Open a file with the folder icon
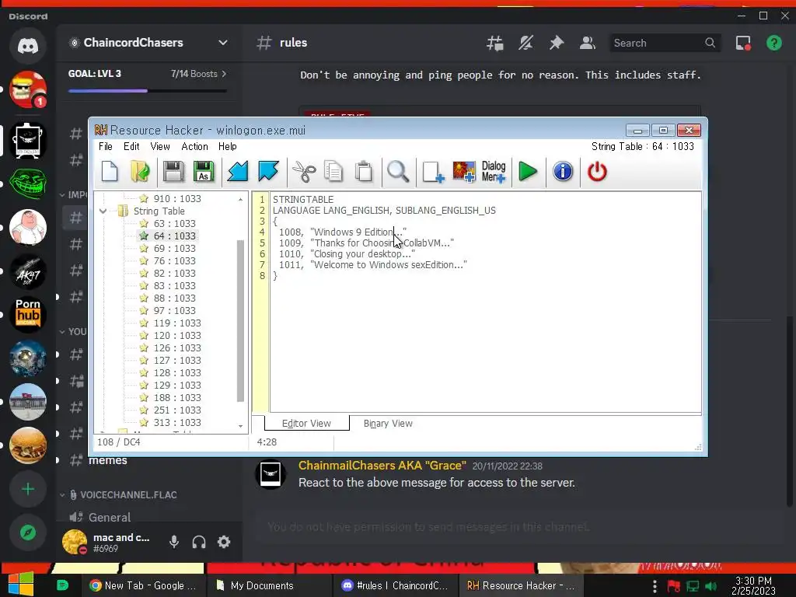The width and height of the screenshot is (796, 597). [x=140, y=172]
